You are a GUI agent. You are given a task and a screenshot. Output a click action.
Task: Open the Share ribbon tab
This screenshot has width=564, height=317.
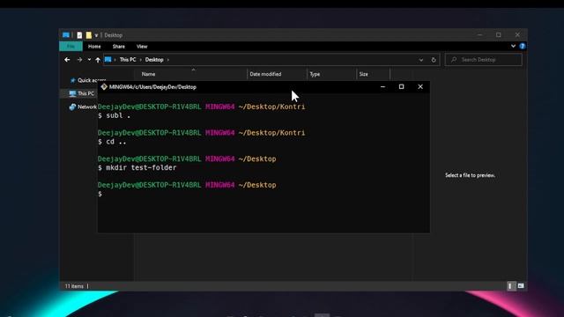point(119,47)
